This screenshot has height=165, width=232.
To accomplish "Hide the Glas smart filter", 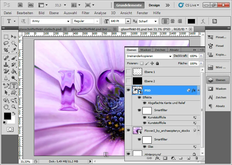I will point(144,147).
